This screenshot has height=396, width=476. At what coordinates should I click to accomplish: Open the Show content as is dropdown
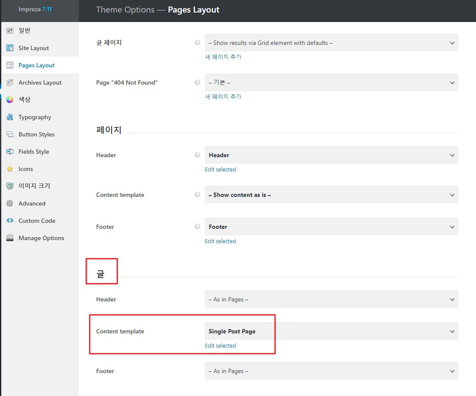[332, 195]
